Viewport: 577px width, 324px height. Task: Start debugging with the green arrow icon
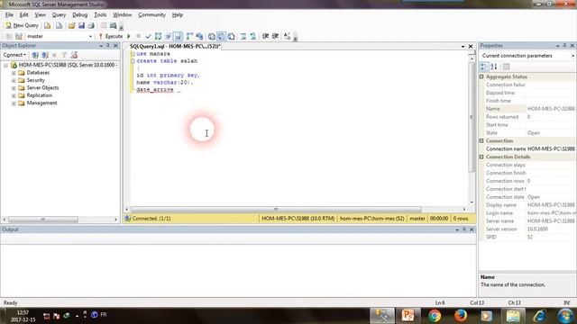coord(129,36)
